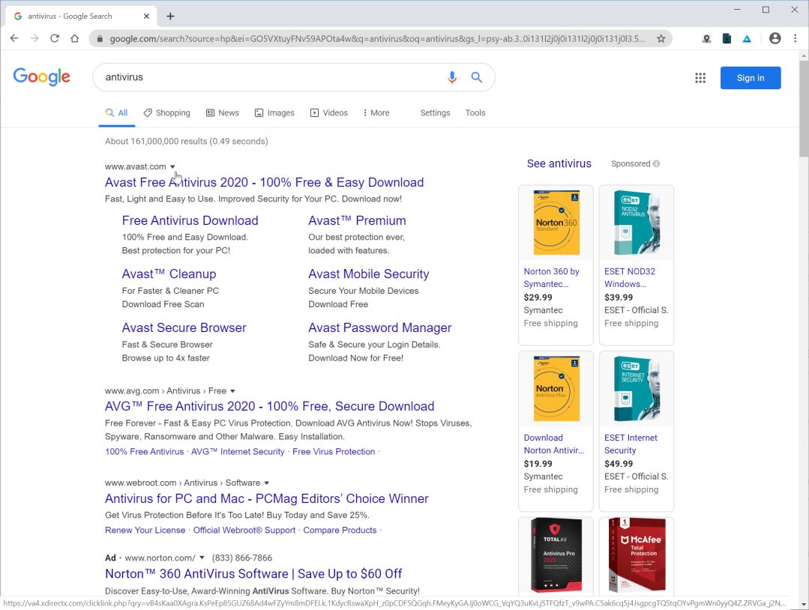Click Official Webroot Support sublink
809x610 pixels.
pos(244,530)
